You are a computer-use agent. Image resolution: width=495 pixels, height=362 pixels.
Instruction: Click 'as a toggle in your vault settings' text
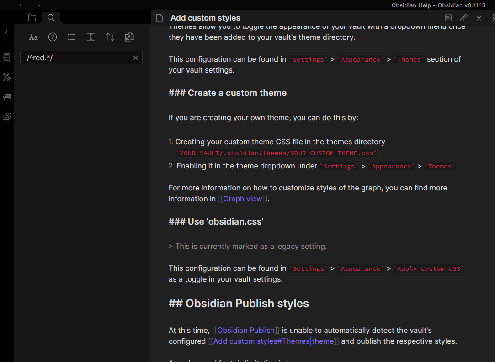click(x=225, y=279)
